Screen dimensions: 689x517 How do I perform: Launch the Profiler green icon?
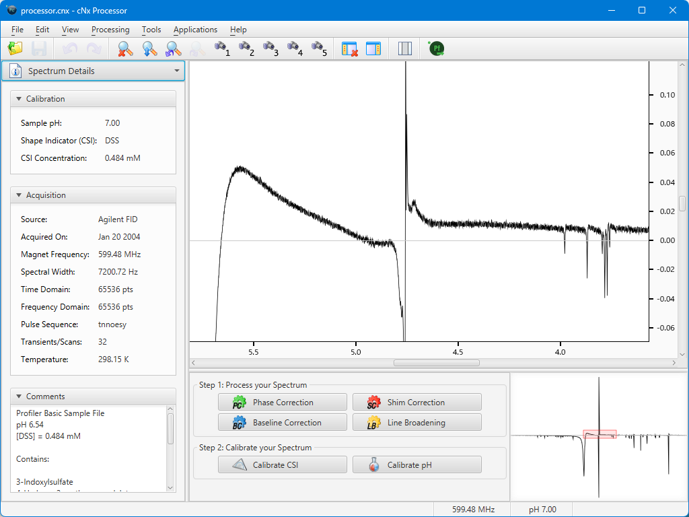coord(437,48)
